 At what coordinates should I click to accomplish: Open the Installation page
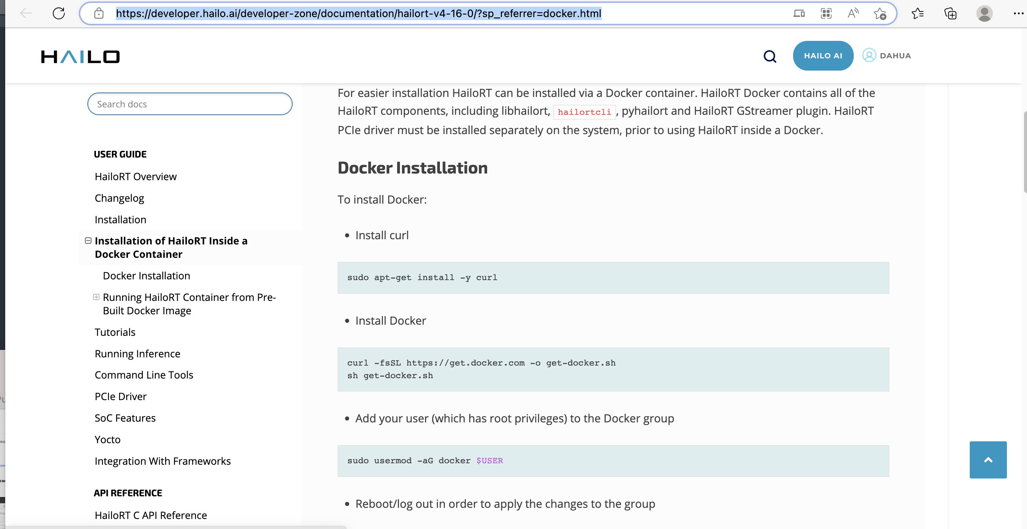[120, 220]
